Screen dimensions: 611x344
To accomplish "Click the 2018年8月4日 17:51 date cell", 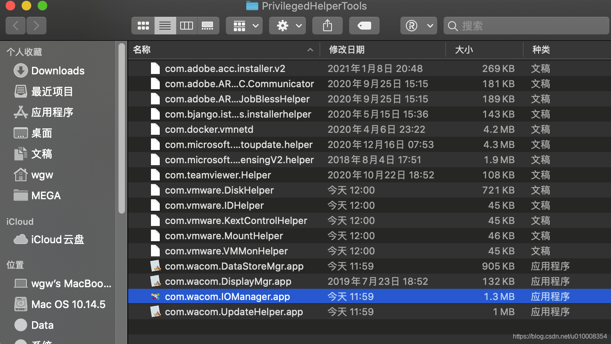I will click(x=374, y=160).
